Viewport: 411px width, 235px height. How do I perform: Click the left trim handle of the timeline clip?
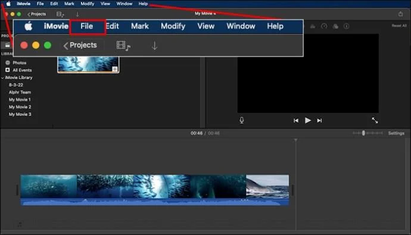tap(17, 190)
